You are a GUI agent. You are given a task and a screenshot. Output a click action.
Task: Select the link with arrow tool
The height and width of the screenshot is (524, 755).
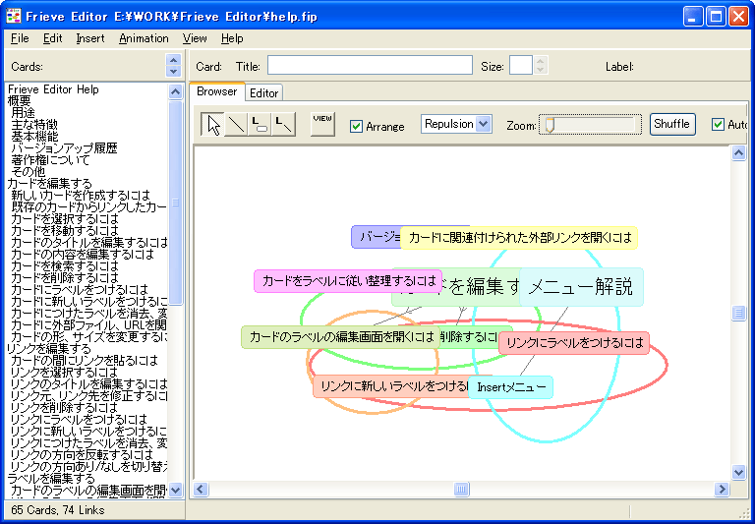pyautogui.click(x=283, y=125)
